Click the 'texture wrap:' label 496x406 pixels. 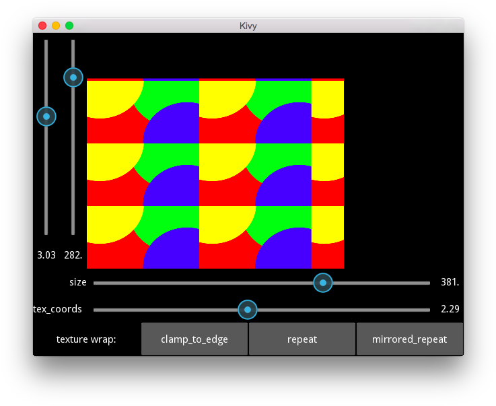86,339
